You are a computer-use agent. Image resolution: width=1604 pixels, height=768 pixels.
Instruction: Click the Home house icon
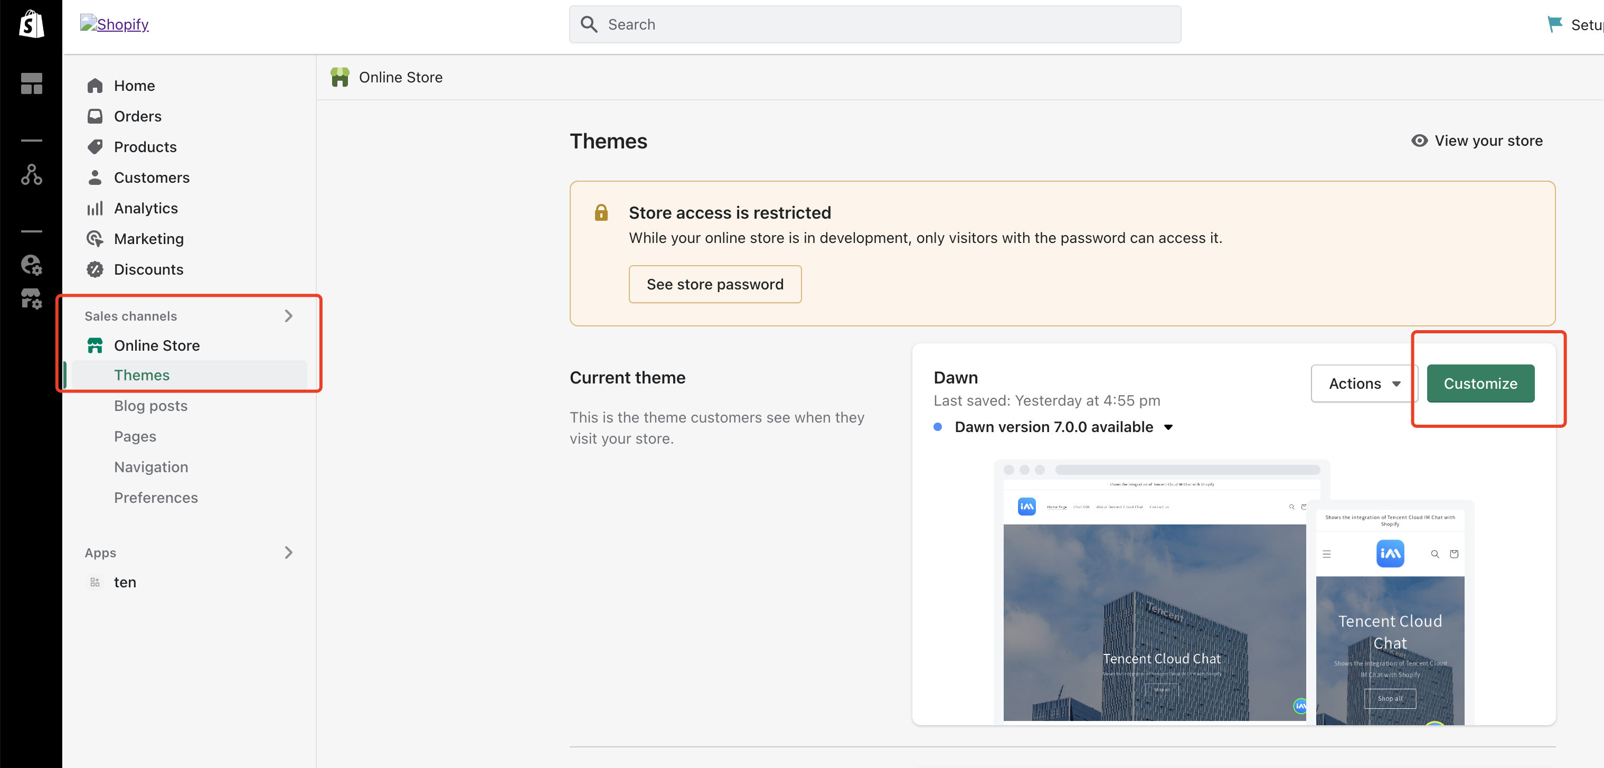(95, 86)
